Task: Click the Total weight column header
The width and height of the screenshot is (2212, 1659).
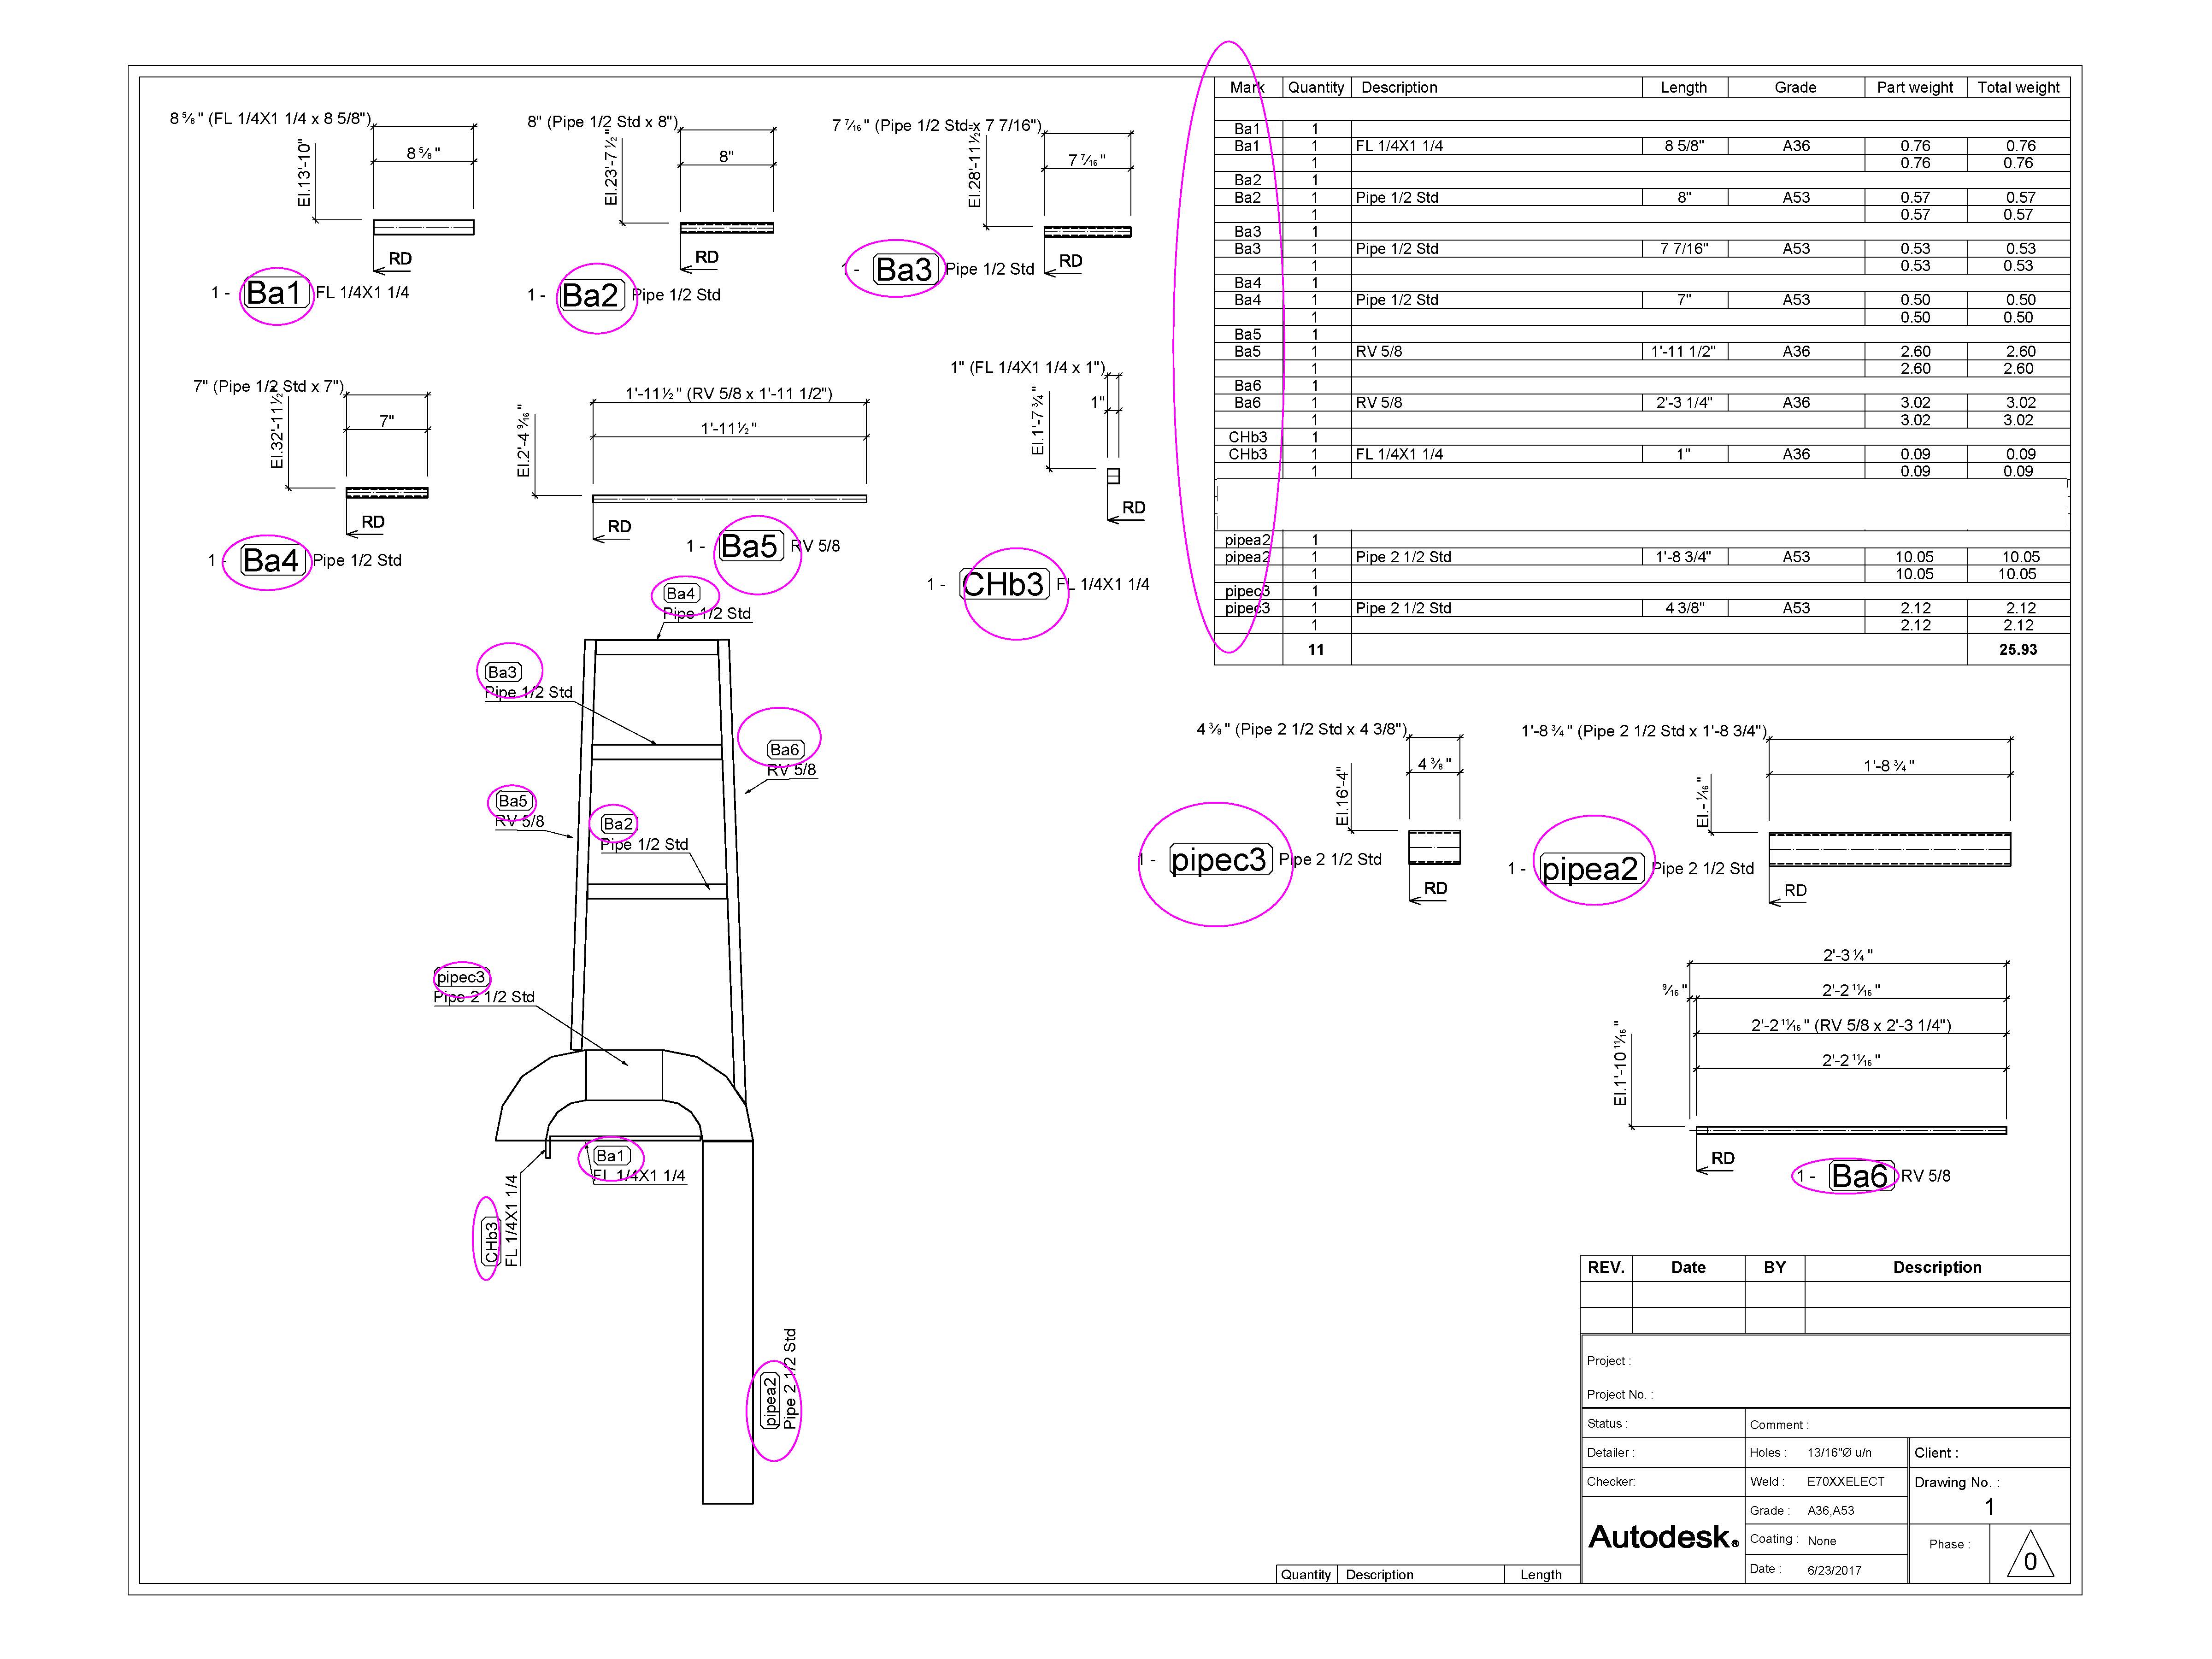Action: (2018, 88)
